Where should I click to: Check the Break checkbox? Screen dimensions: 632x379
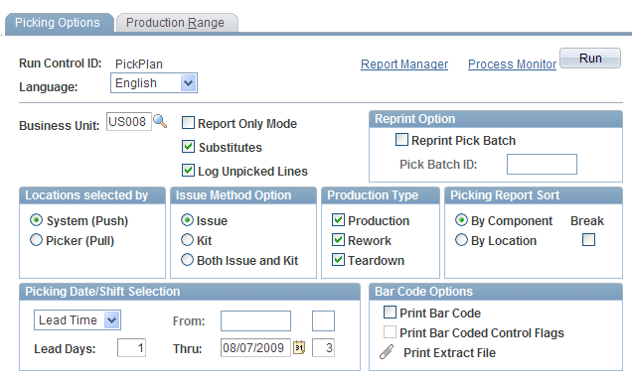588,240
